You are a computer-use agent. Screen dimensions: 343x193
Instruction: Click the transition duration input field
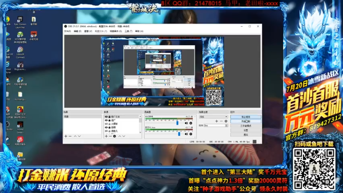pos(214,126)
